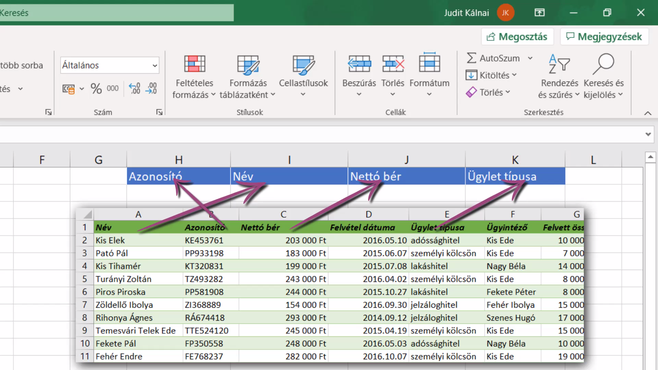This screenshot has height=370, width=658.
Task: Collapse the ribbon with the caret
Action: [648, 113]
